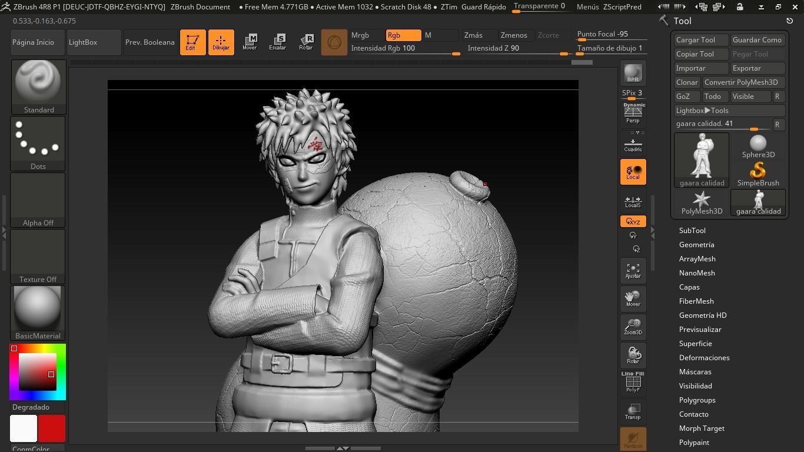804x452 pixels.
Task: Select the PolyMesh3D star tool
Action: point(702,202)
